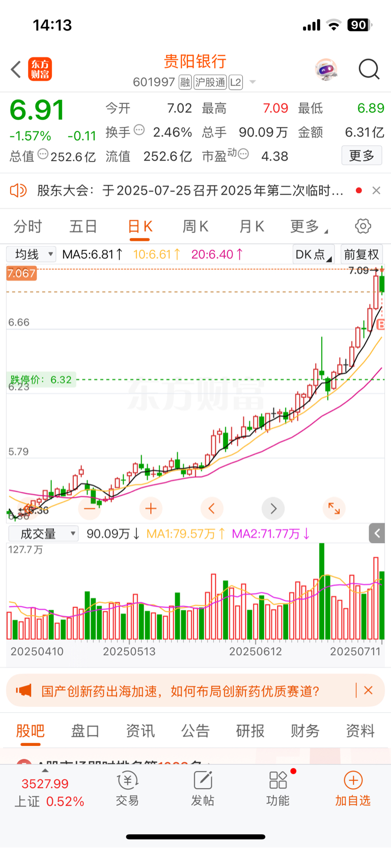Screen dimensions: 391x848
Task: Tap the battery indicator in status bar
Action: (359, 25)
